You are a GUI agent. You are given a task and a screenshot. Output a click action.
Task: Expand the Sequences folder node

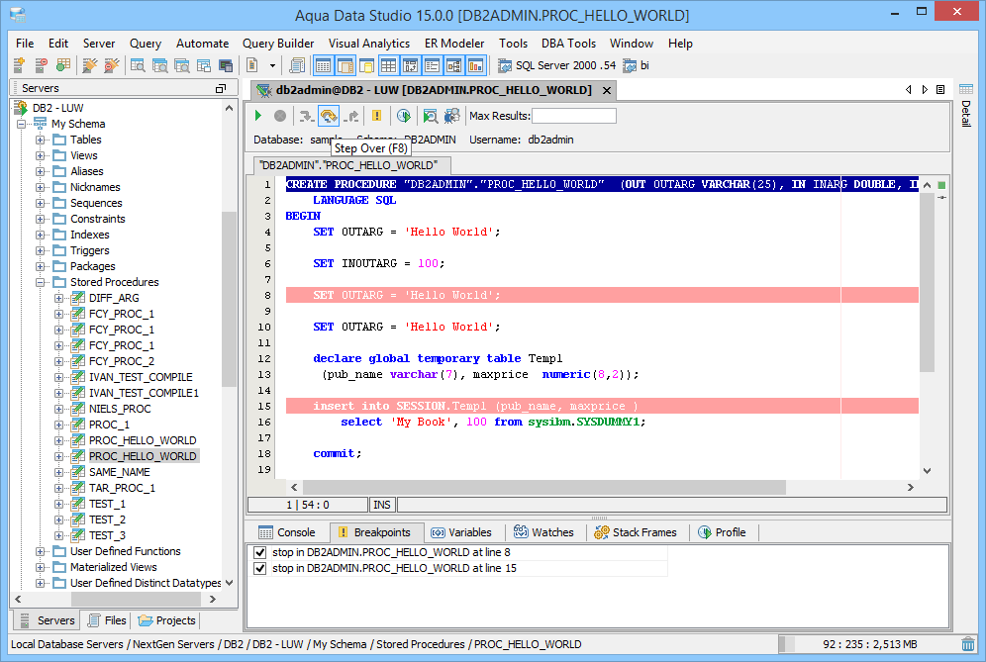pos(41,203)
